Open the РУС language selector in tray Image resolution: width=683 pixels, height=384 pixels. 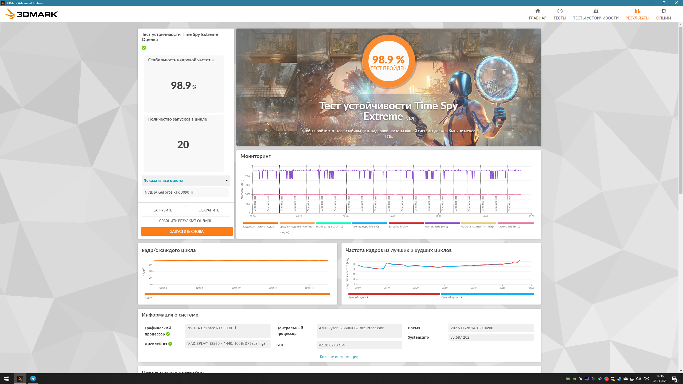click(646, 378)
